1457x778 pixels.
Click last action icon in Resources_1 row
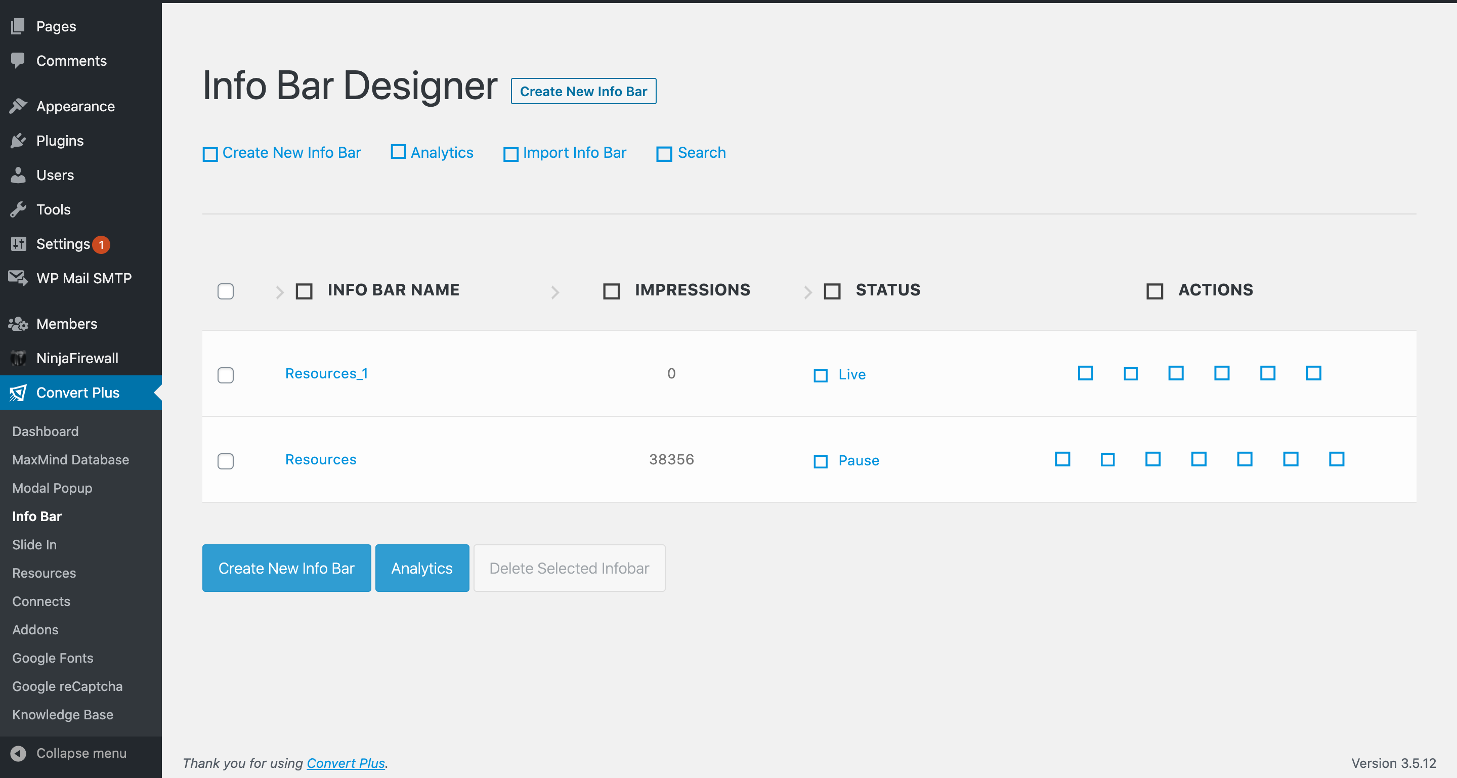[1313, 373]
